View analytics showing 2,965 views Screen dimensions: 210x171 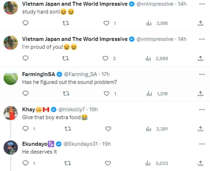click(157, 59)
